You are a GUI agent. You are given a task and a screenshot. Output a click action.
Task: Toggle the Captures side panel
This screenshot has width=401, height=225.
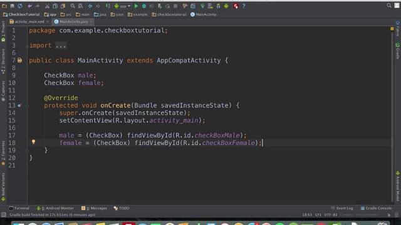tap(3, 91)
